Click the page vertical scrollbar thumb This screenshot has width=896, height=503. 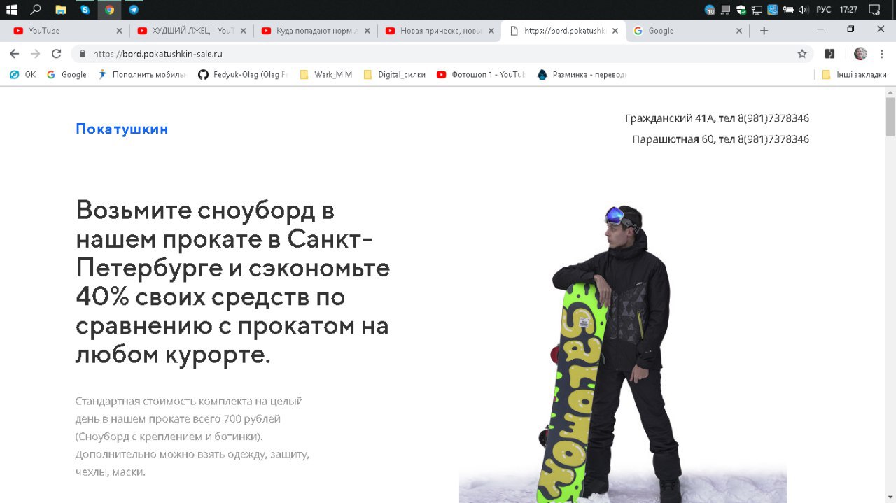click(890, 117)
